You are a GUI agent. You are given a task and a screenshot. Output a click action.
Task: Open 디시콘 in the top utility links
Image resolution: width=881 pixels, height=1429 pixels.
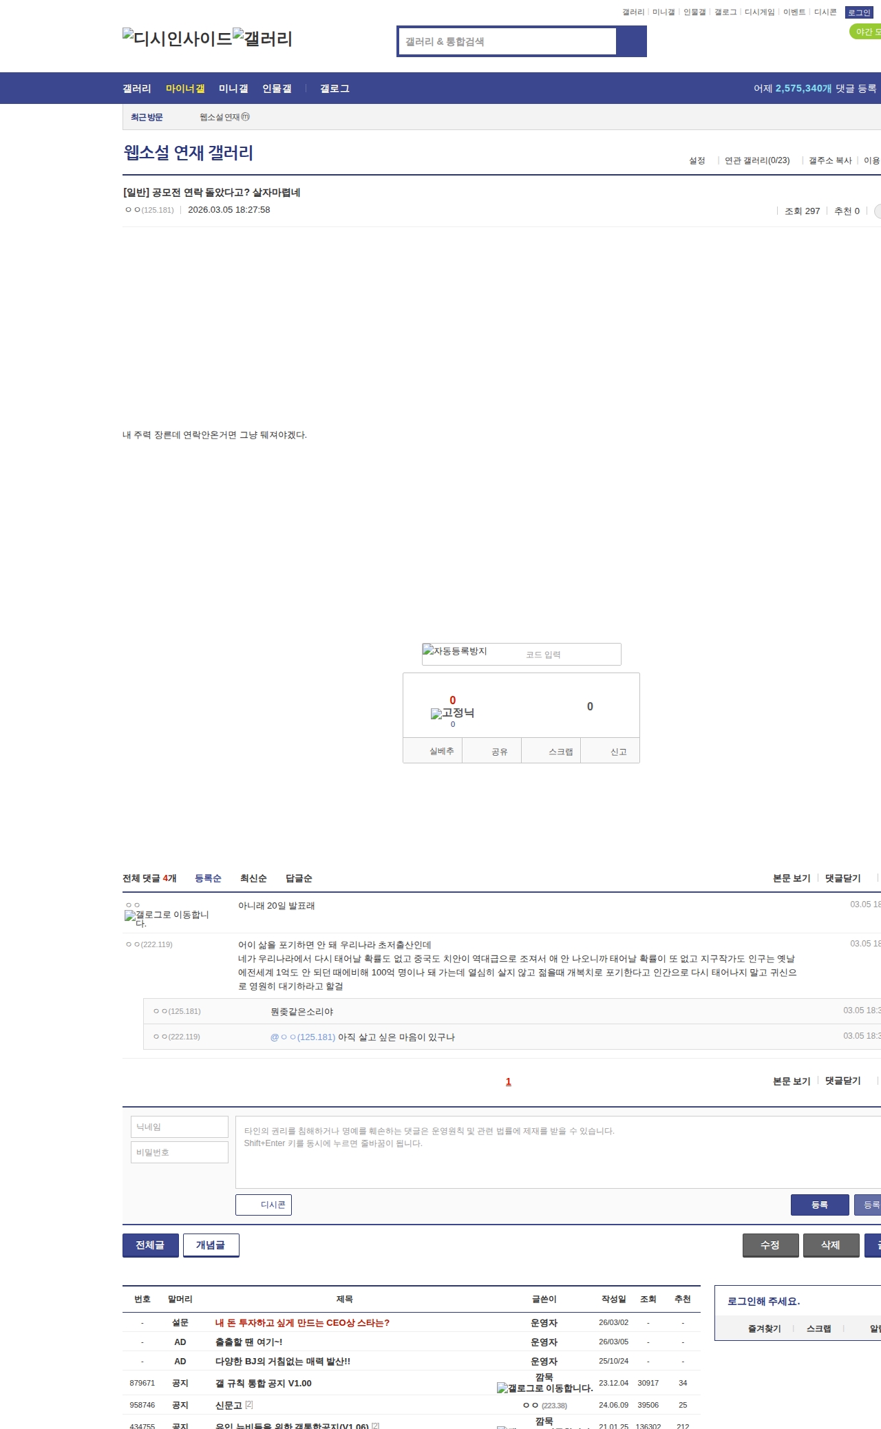825,12
